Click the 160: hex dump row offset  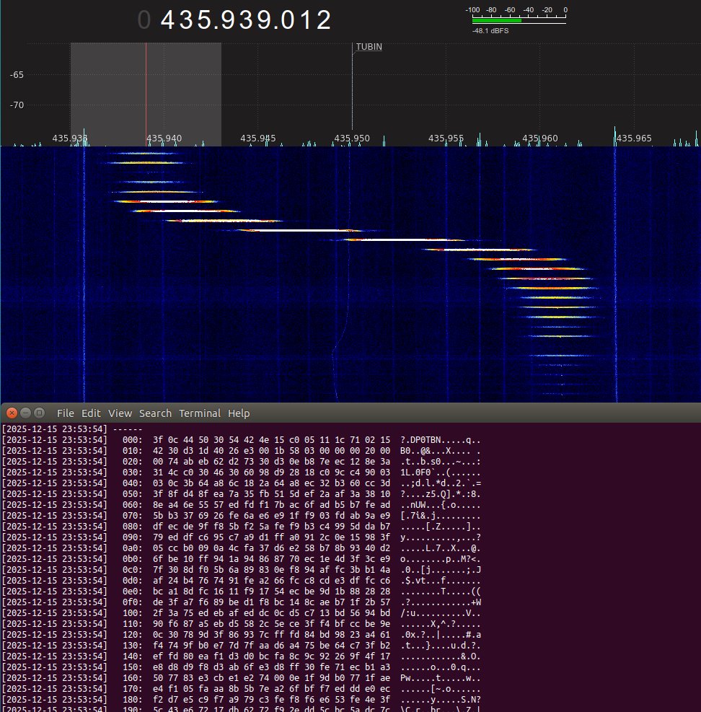(x=132, y=678)
